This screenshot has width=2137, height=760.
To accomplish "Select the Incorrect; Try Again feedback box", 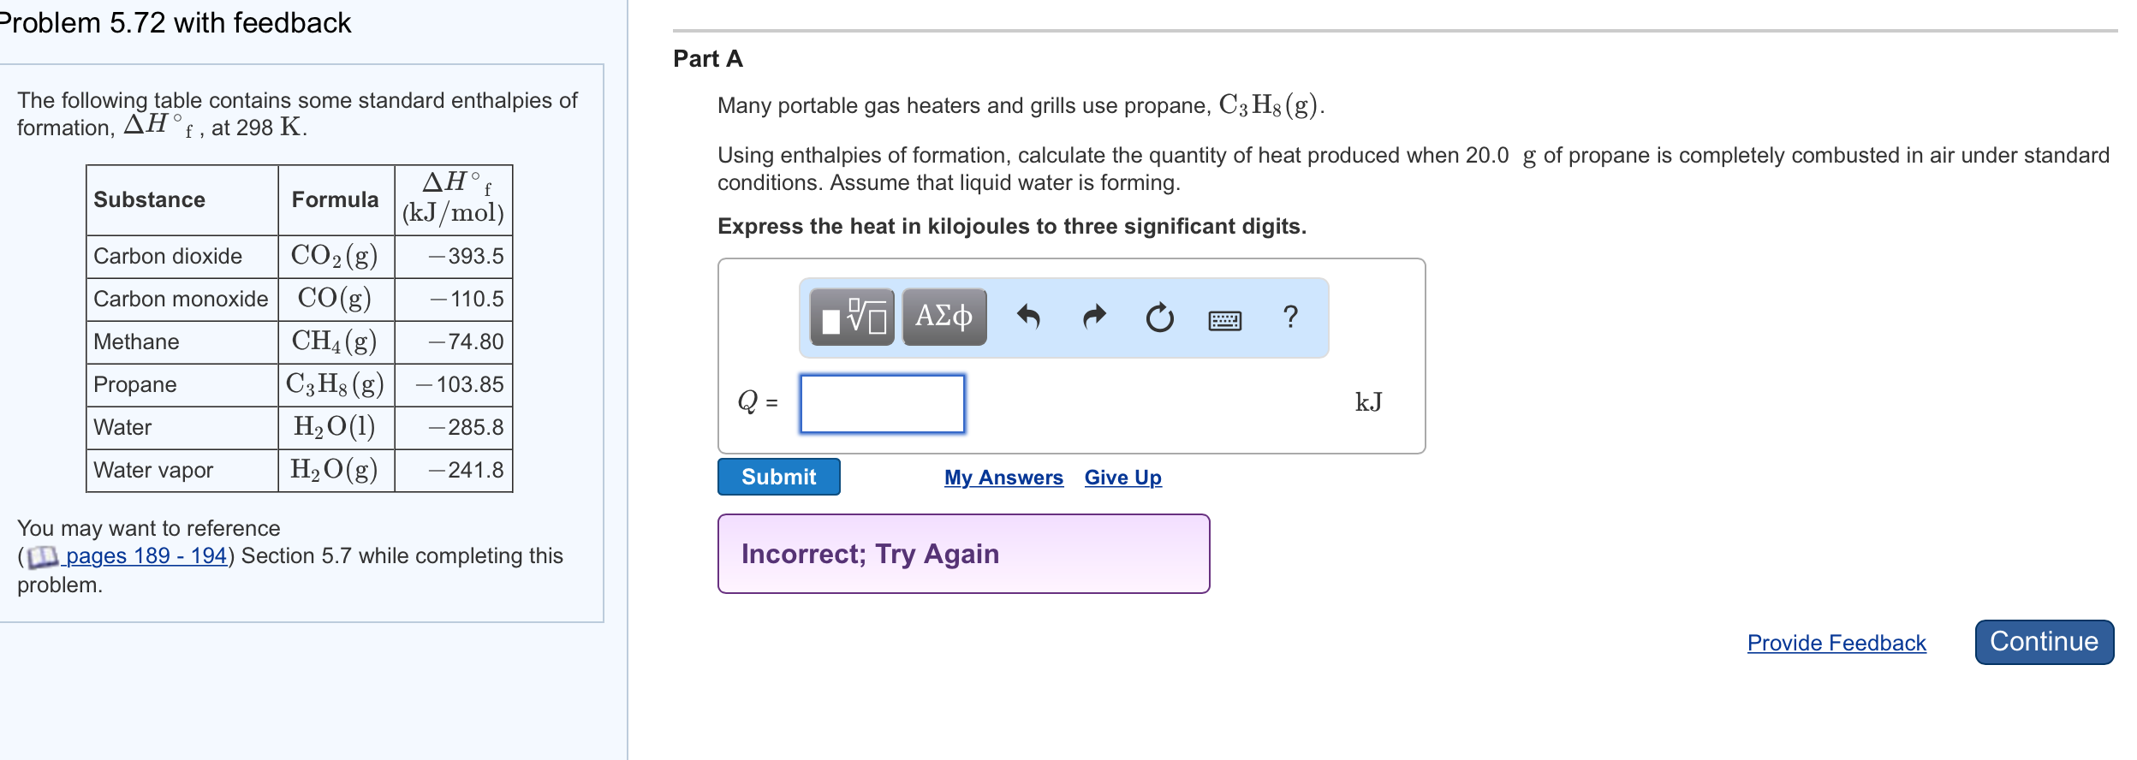I will (x=963, y=553).
